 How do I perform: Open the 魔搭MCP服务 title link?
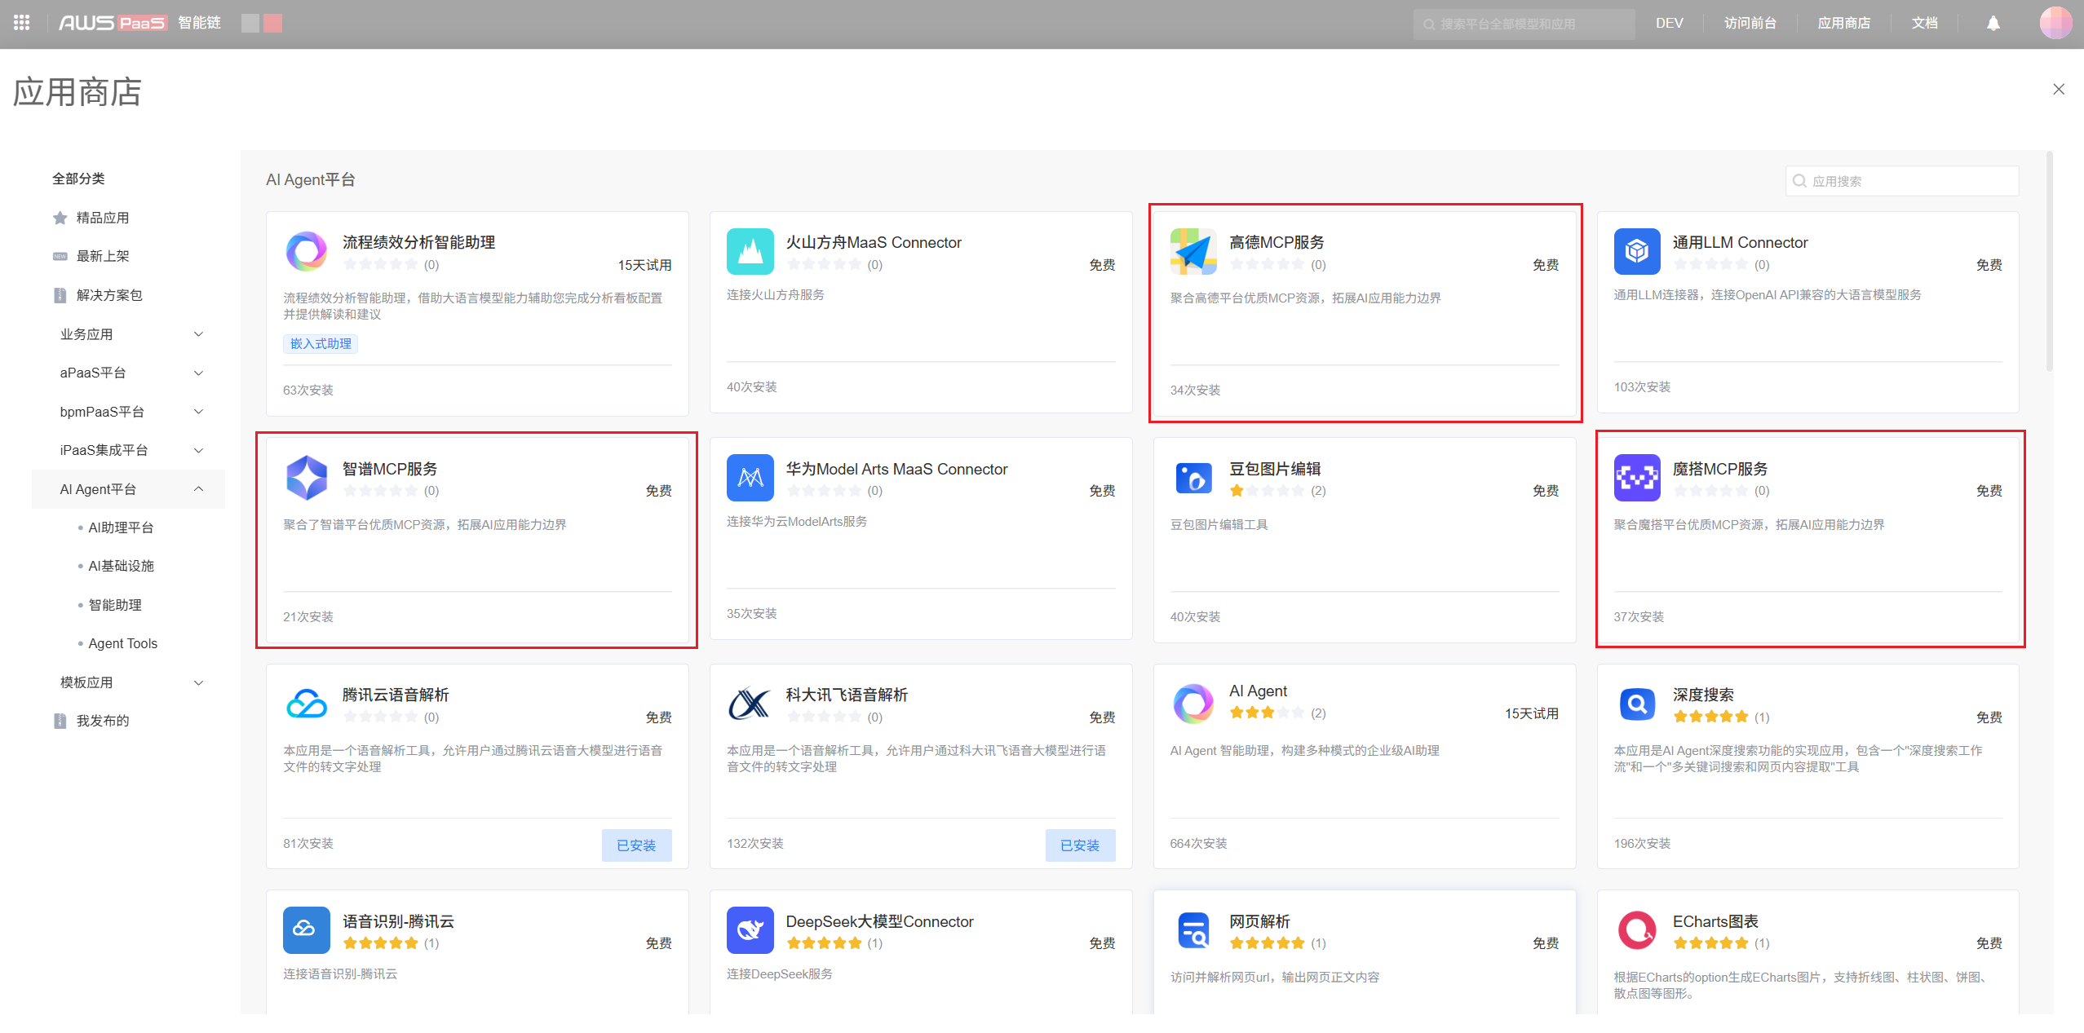click(1720, 469)
